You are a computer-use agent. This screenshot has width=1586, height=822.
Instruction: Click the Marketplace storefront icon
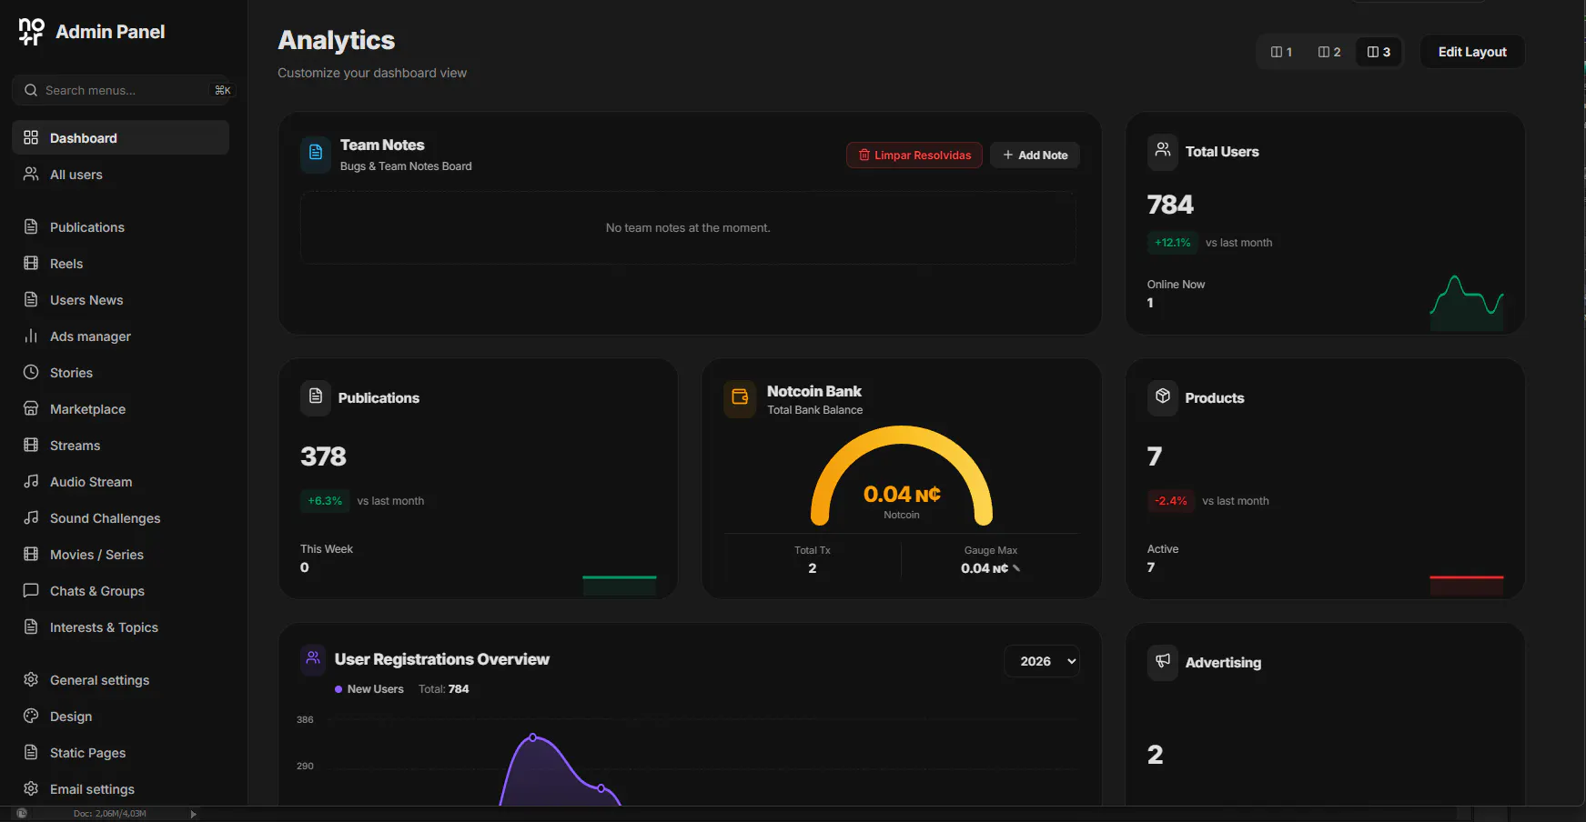pos(31,409)
